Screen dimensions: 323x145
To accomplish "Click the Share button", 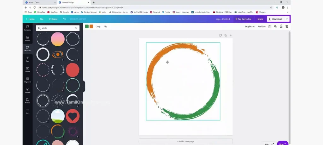I will (x=260, y=19).
